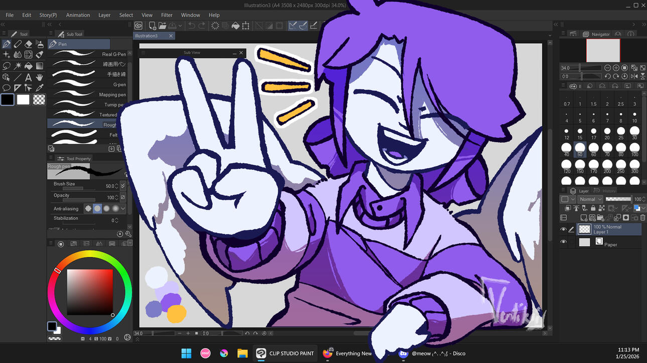The image size is (647, 363).
Task: Select the Eraser tool in the Tool palette
Action: click(x=29, y=44)
